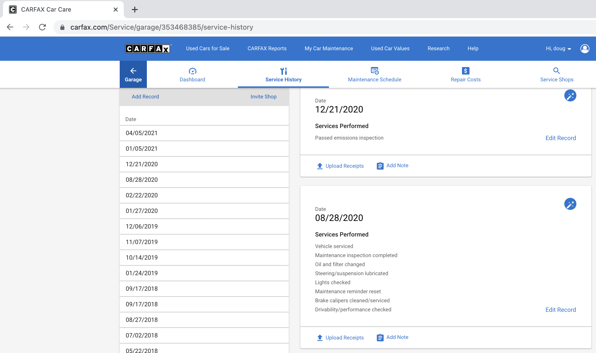Open Used Car Values menu
This screenshot has height=353, width=596.
coord(390,48)
